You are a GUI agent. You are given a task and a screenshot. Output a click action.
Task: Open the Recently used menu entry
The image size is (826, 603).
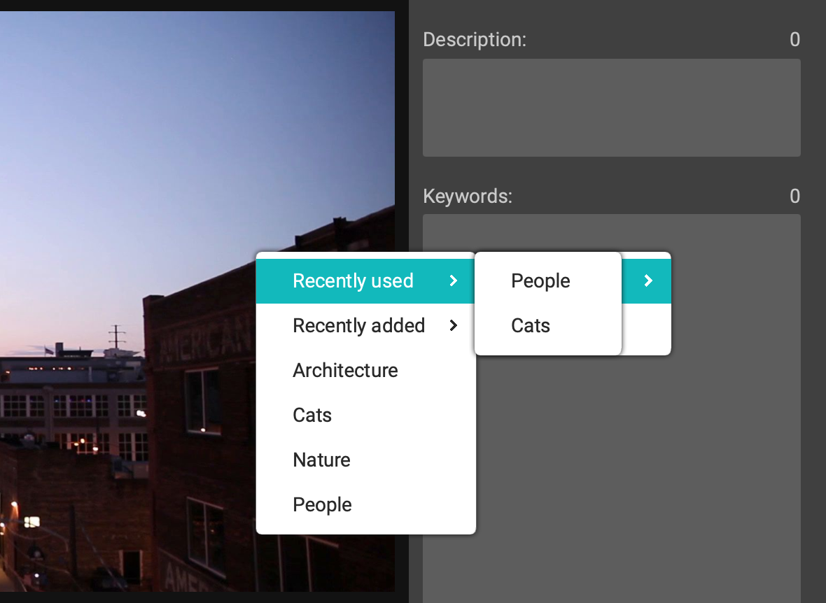pyautogui.click(x=353, y=281)
